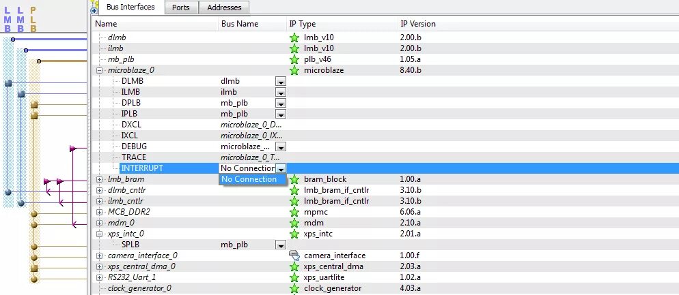Select the TRACE interface row
679x295 pixels.
pyautogui.click(x=385, y=157)
